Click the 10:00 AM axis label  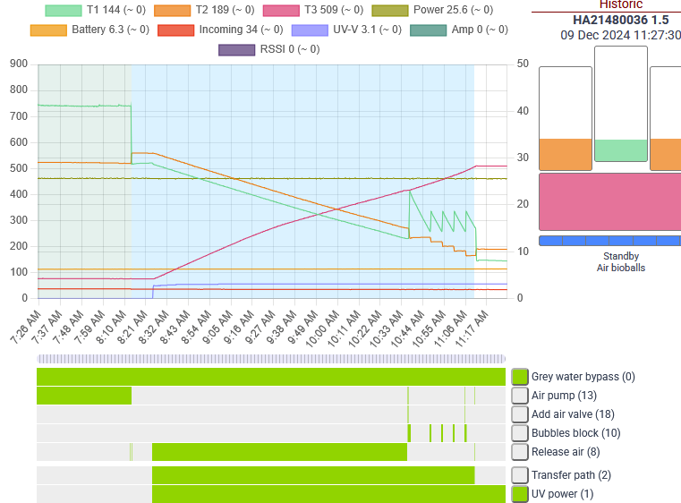pos(322,328)
